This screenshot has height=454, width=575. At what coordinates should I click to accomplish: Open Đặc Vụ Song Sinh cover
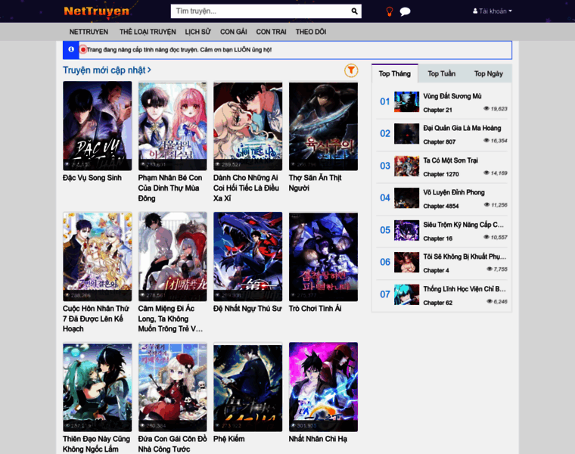click(97, 126)
